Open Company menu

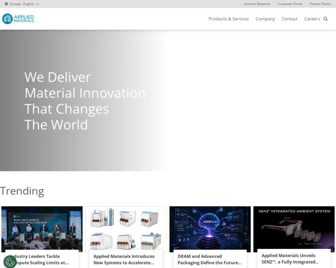click(x=265, y=19)
